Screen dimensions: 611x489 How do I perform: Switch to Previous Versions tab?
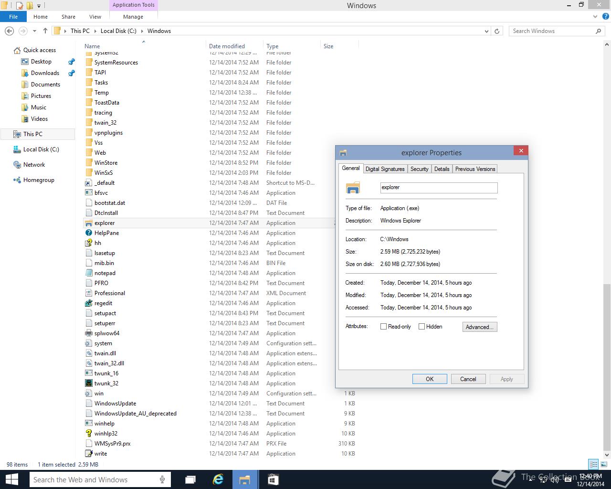[475, 169]
